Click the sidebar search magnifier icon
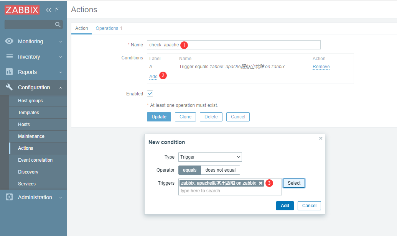The image size is (397, 236). pos(58,25)
